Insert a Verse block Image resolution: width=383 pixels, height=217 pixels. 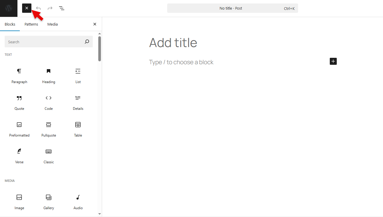click(x=19, y=156)
